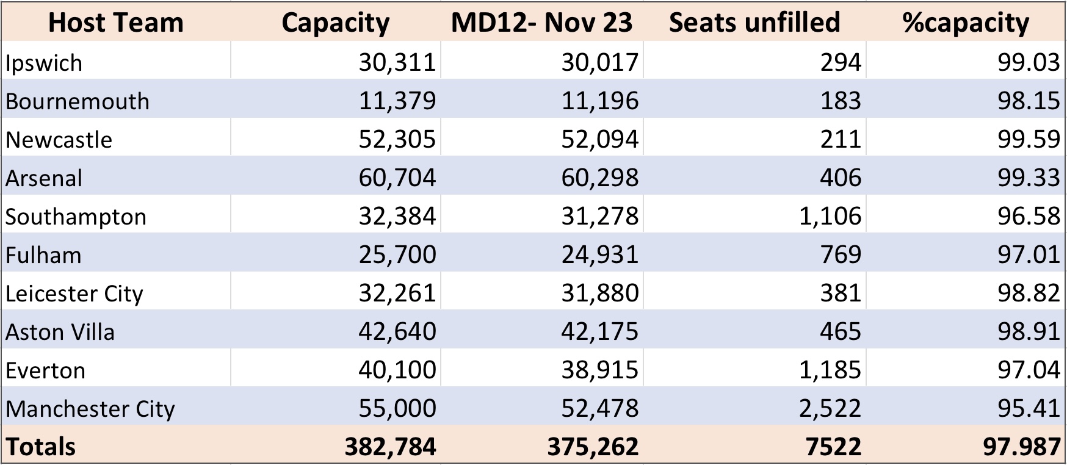Screen dimensions: 1067x465
Task: Select the Host Team header cell
Action: 116,22
